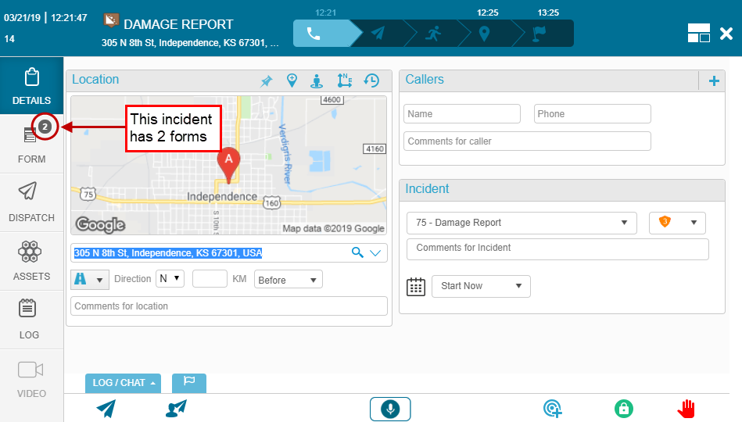Open the 75 - Damage Report incident dropdown
The height and width of the screenshot is (422, 742).
tap(522, 223)
